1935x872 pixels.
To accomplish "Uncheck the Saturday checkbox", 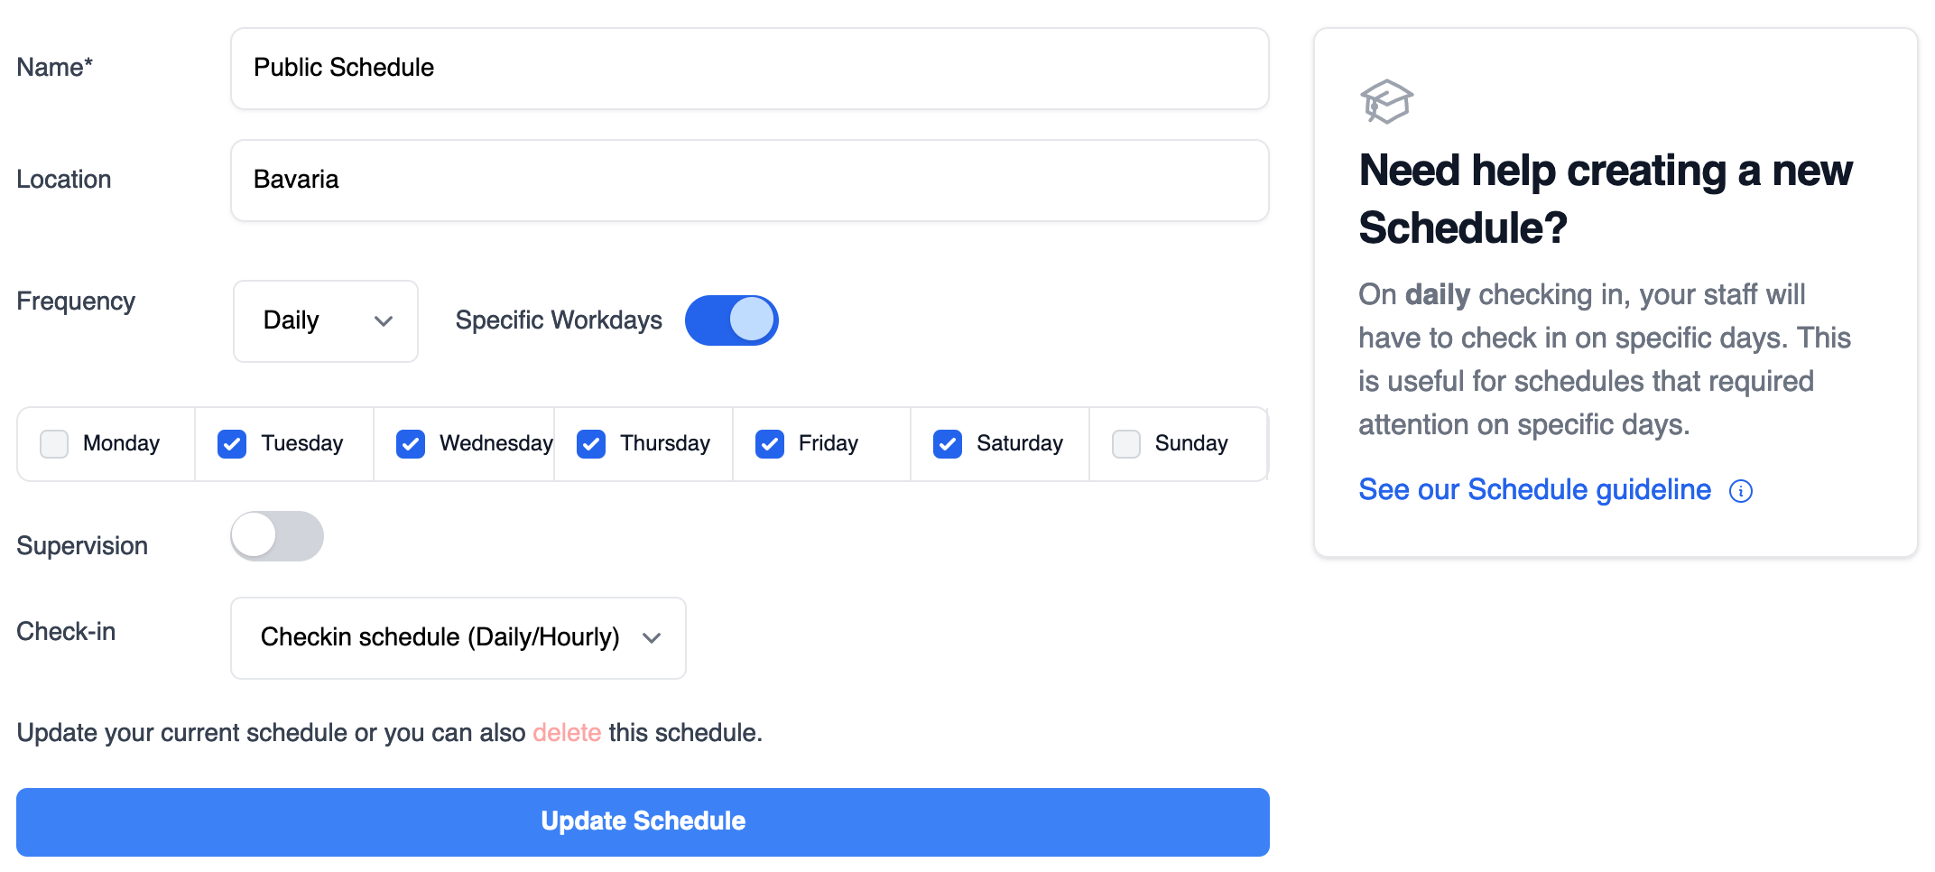I will click(x=948, y=444).
